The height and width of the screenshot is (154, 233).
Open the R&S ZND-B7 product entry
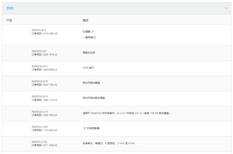click(39, 51)
